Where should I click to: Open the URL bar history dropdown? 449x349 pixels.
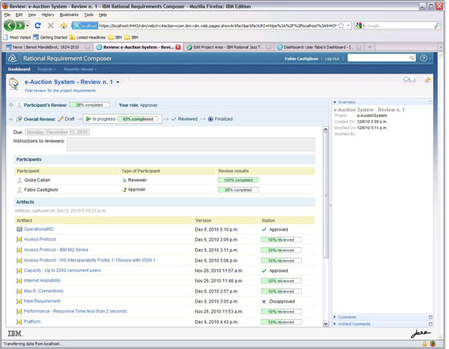[348, 26]
